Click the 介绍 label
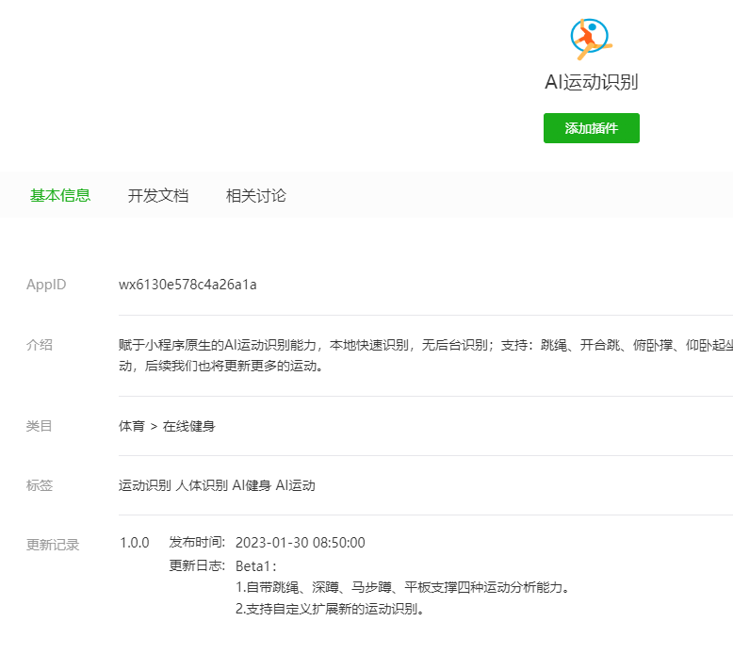Image resolution: width=733 pixels, height=654 pixels. click(x=40, y=345)
